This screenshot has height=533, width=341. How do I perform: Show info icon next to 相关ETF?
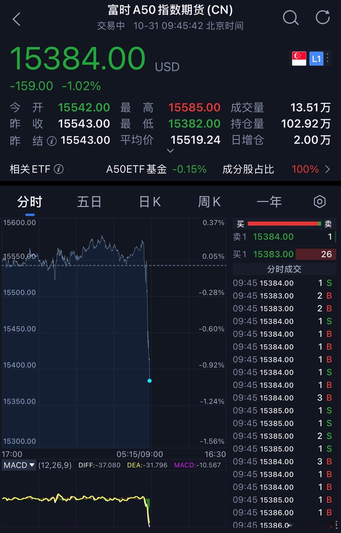coord(59,169)
